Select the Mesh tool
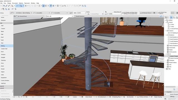Screen dimensions: 178x100 click(3, 66)
